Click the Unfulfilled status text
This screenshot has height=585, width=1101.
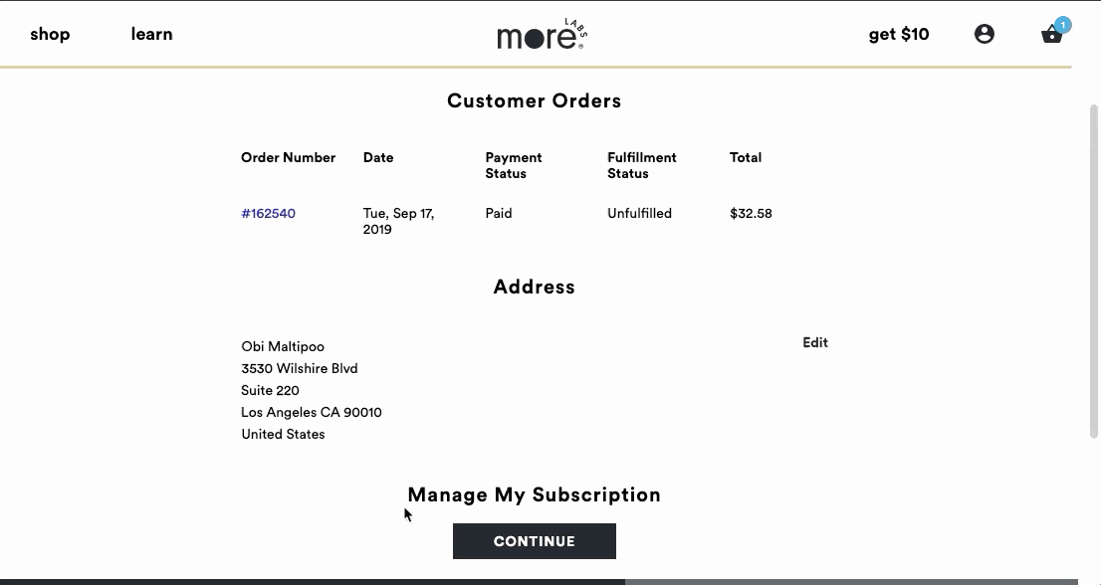[639, 214]
